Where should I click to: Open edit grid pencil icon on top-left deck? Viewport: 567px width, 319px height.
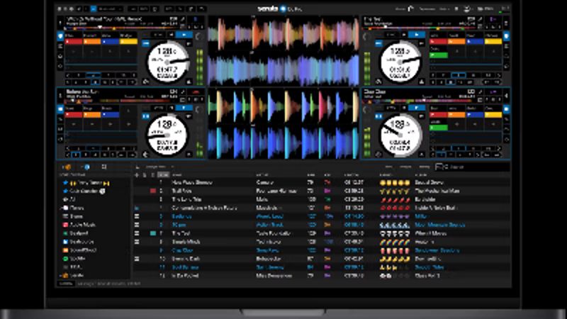pos(182,19)
